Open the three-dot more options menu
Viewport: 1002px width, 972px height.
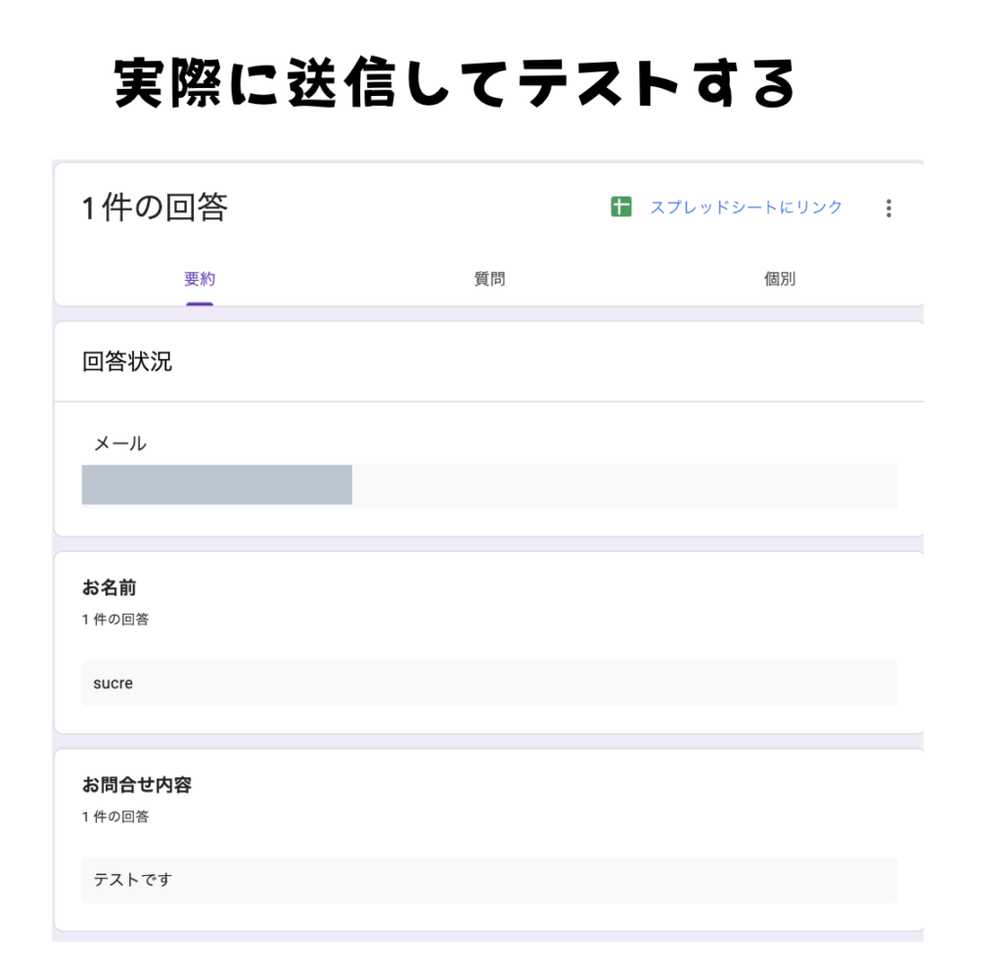click(888, 208)
